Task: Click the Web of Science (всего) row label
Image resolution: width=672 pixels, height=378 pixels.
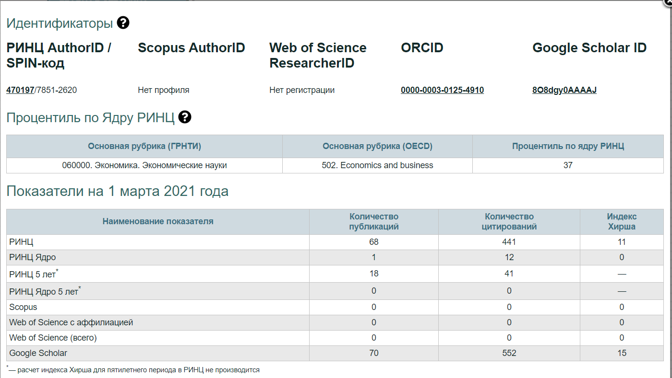Action: [53, 338]
